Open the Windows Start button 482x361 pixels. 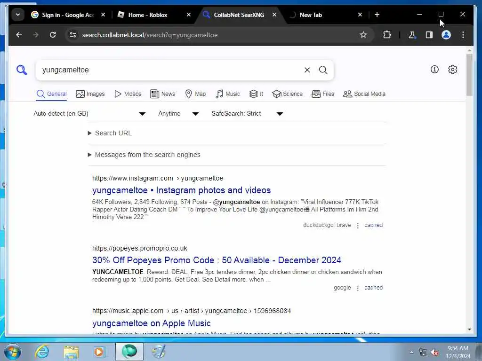(x=13, y=352)
